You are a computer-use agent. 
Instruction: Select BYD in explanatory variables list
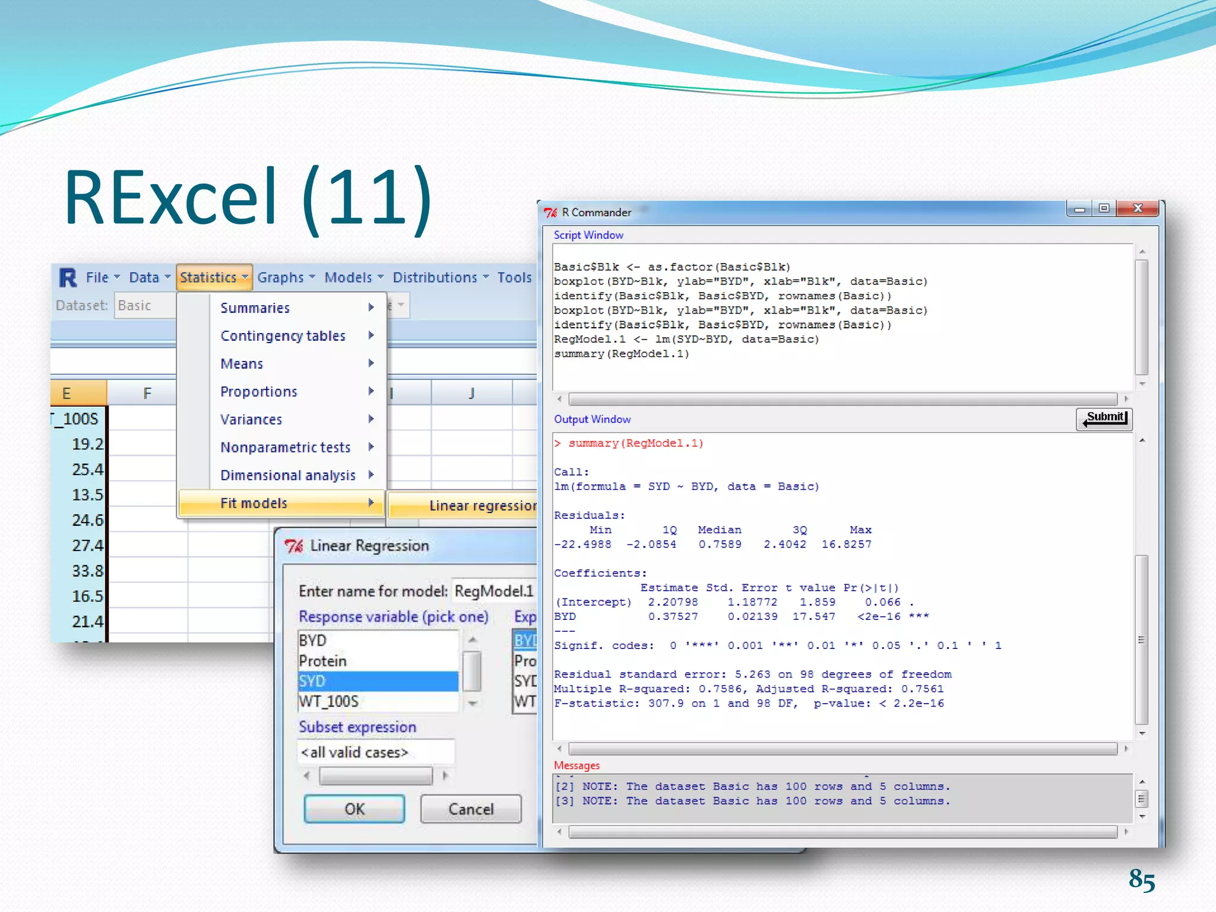pos(525,640)
